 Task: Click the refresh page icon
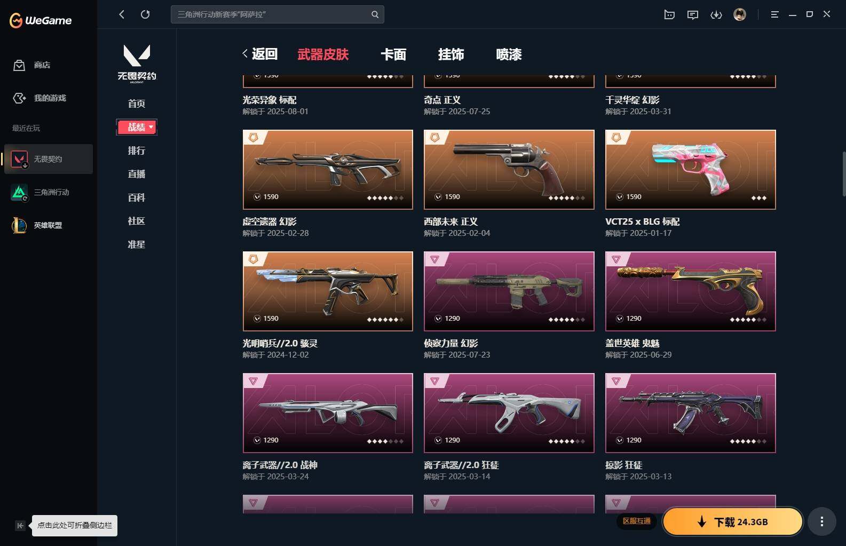coord(145,14)
